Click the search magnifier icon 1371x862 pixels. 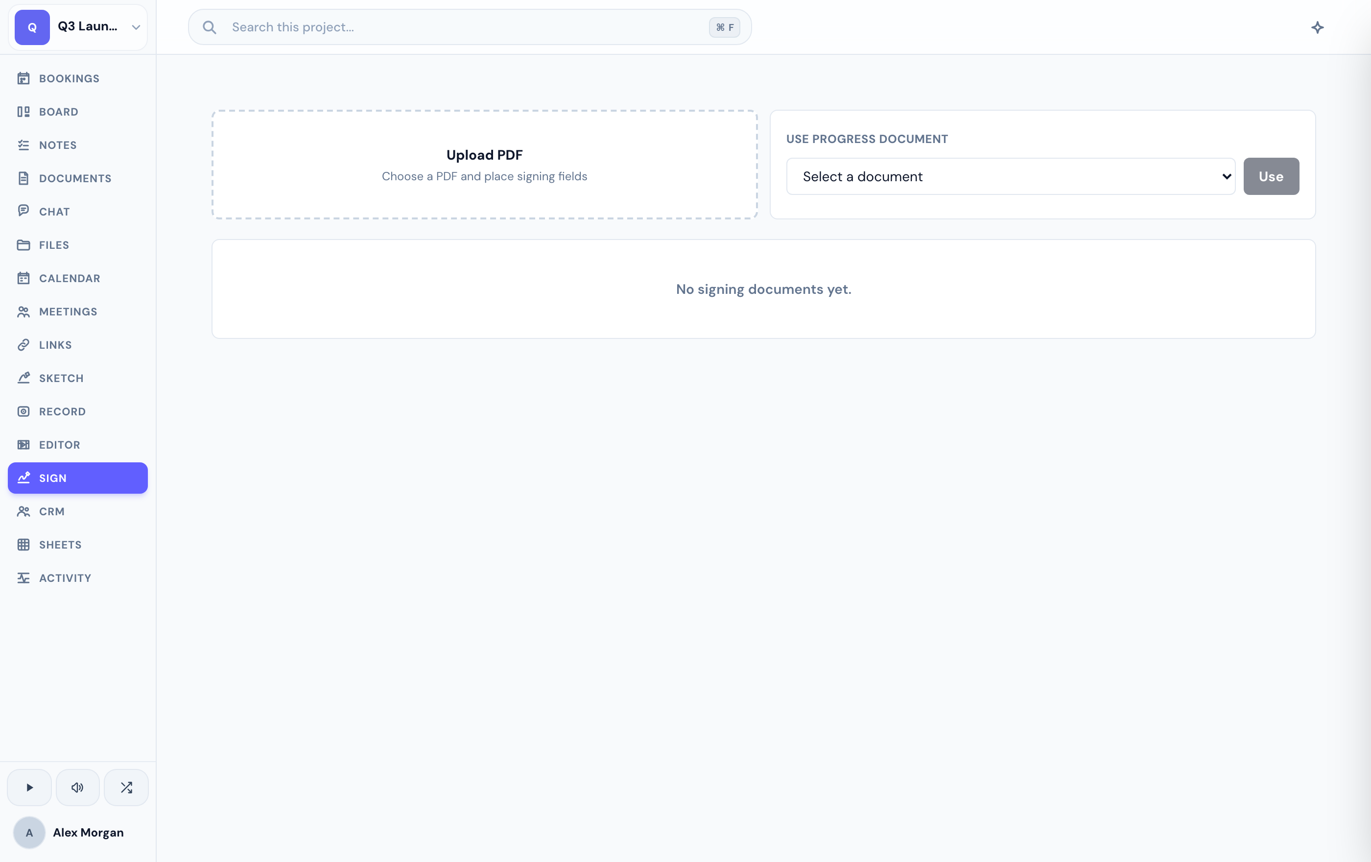click(x=210, y=27)
